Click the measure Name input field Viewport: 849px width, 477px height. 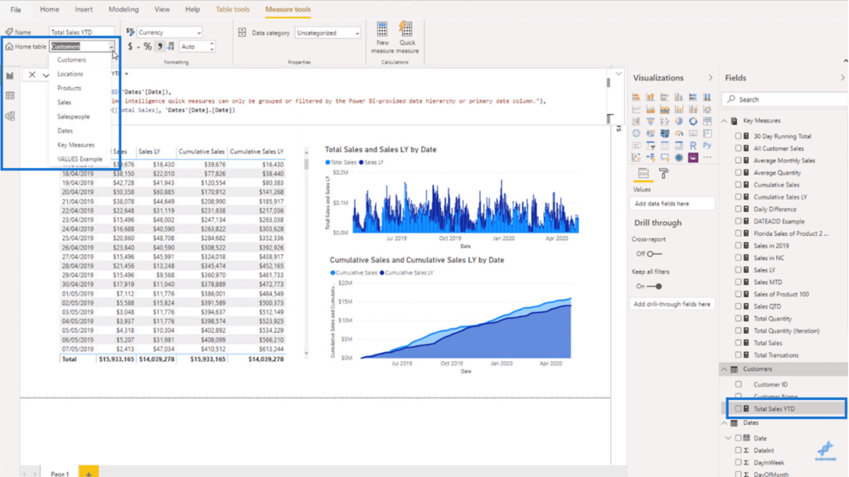(82, 32)
